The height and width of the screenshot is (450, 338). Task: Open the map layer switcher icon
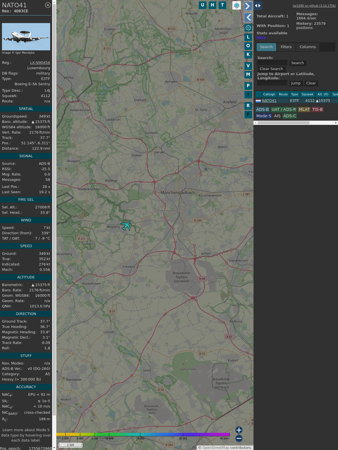[237, 5]
